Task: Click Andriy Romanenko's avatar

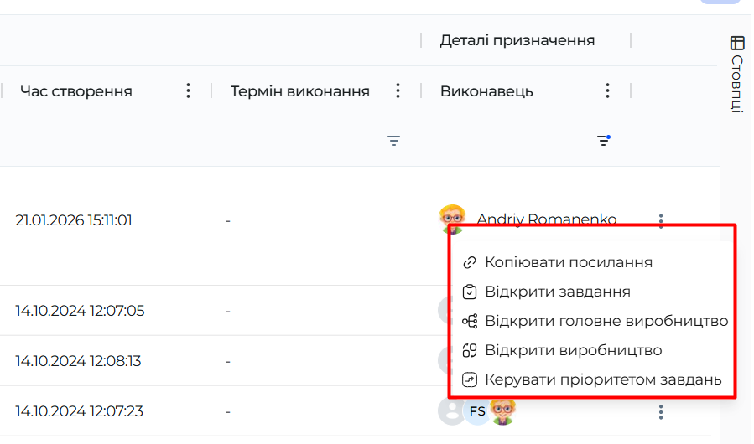Action: 452,219
